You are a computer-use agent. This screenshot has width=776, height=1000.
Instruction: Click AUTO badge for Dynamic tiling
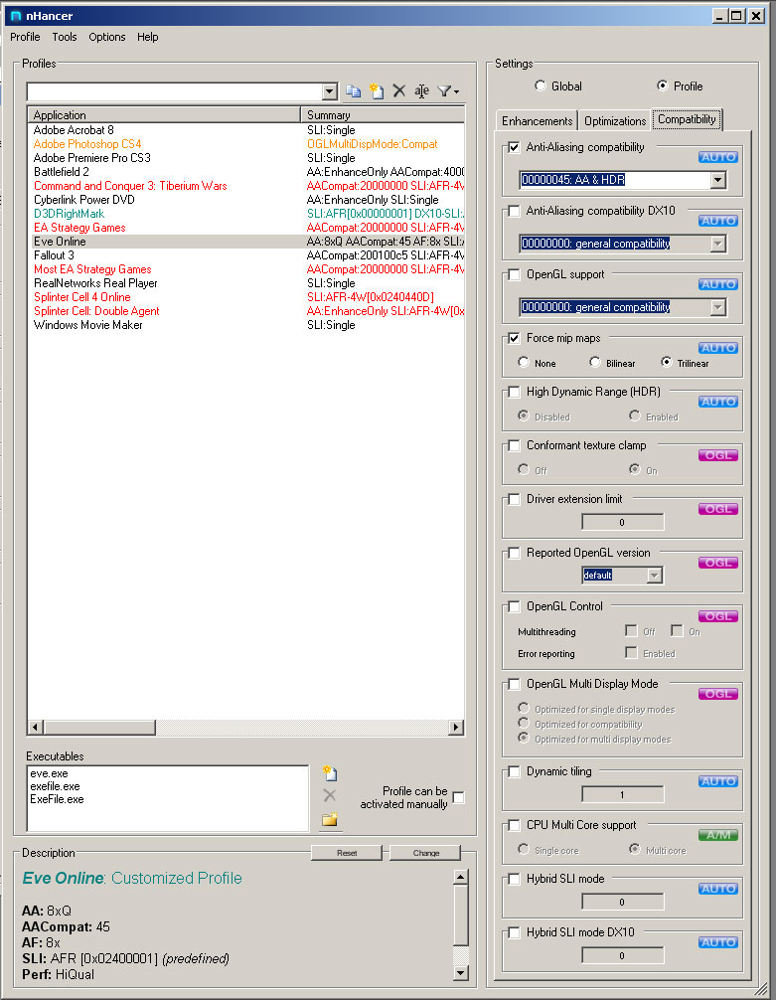[718, 781]
